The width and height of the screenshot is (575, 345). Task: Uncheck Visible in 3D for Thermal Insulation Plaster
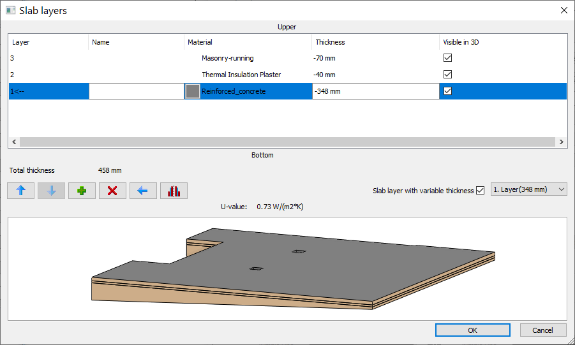[448, 75]
